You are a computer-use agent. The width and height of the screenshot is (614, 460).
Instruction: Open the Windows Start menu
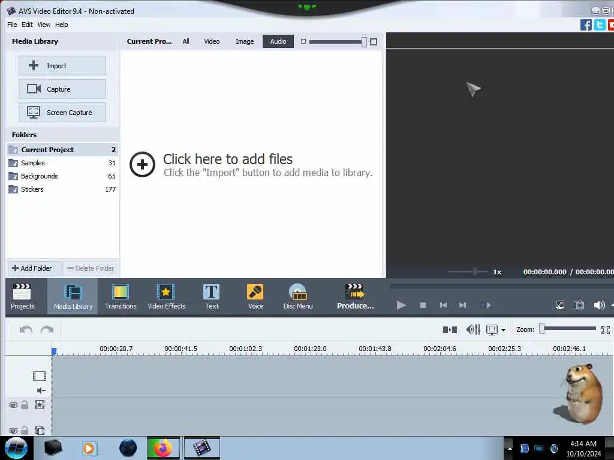point(16,448)
